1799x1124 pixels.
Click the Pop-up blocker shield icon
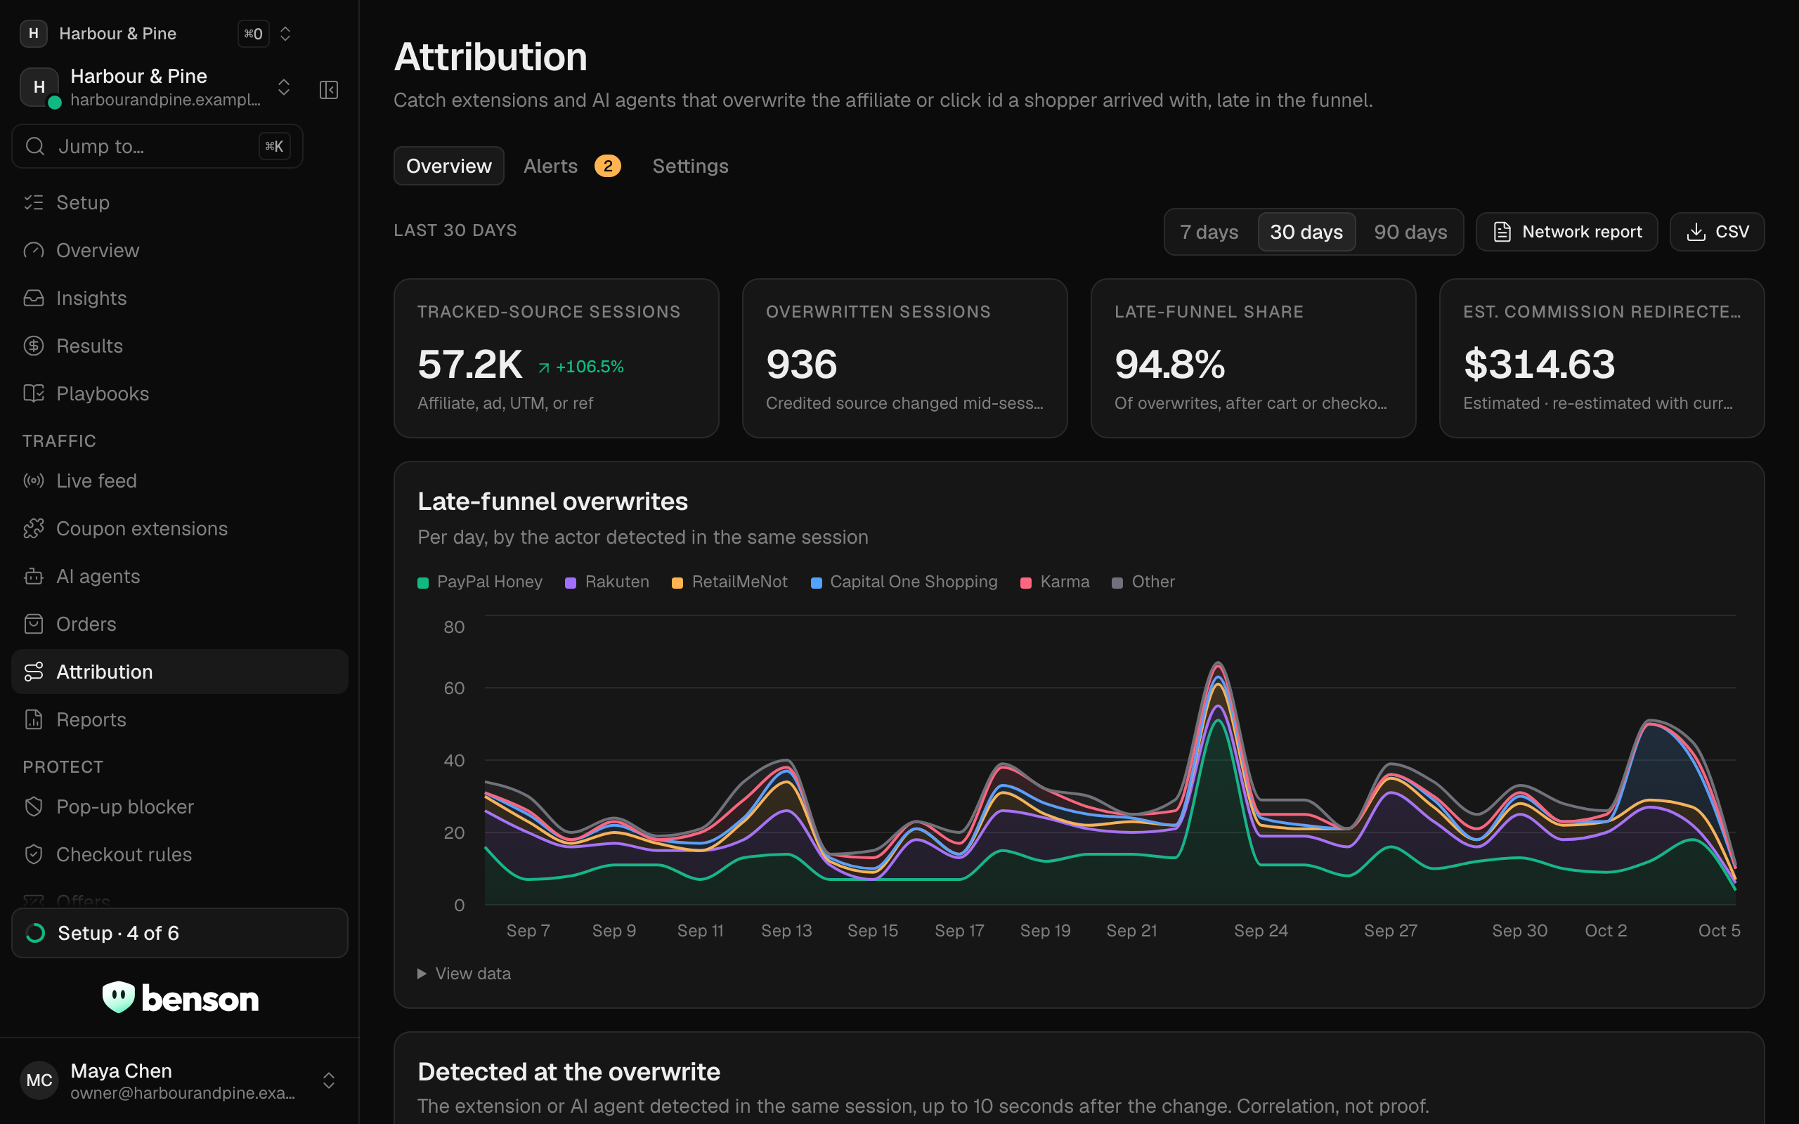tap(34, 806)
